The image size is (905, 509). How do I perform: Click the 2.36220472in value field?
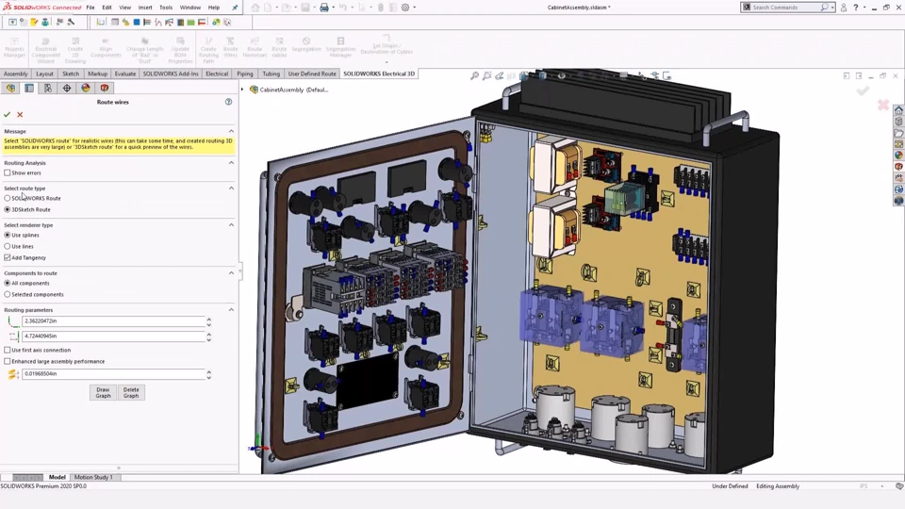click(x=113, y=320)
